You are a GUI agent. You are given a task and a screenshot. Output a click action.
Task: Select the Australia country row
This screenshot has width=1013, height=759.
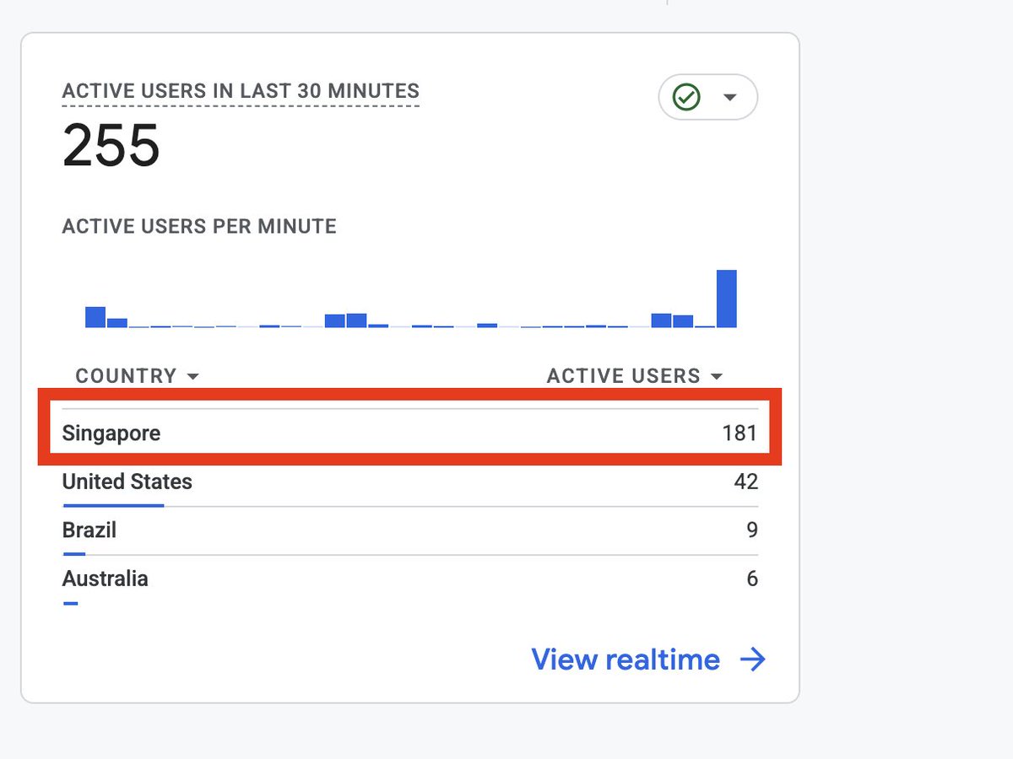pyautogui.click(x=410, y=579)
